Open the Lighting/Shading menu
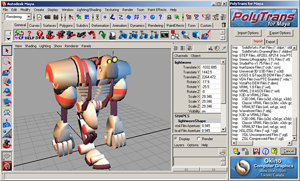The width and height of the screenshot is (300, 181). pos(89,10)
